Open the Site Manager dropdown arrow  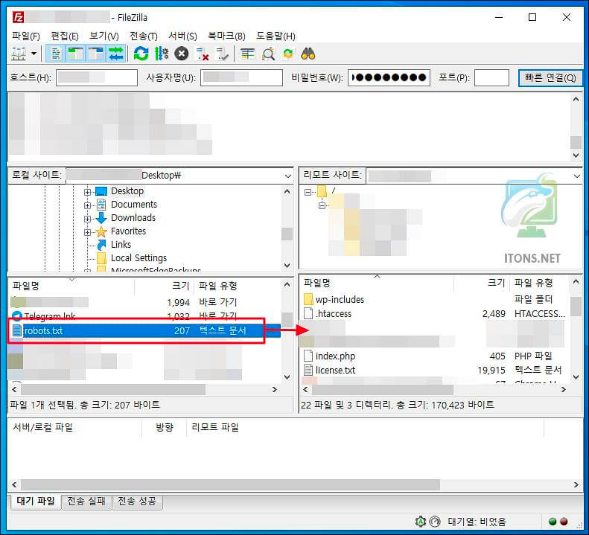(34, 54)
